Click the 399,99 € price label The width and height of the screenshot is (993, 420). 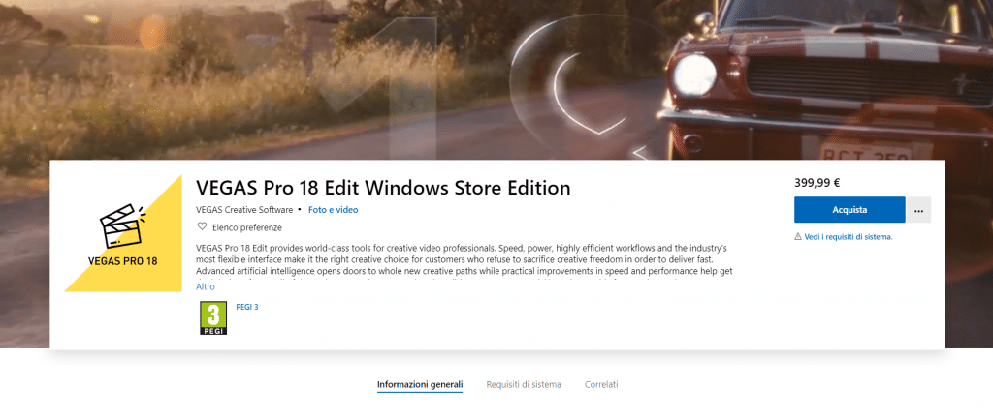(x=817, y=181)
